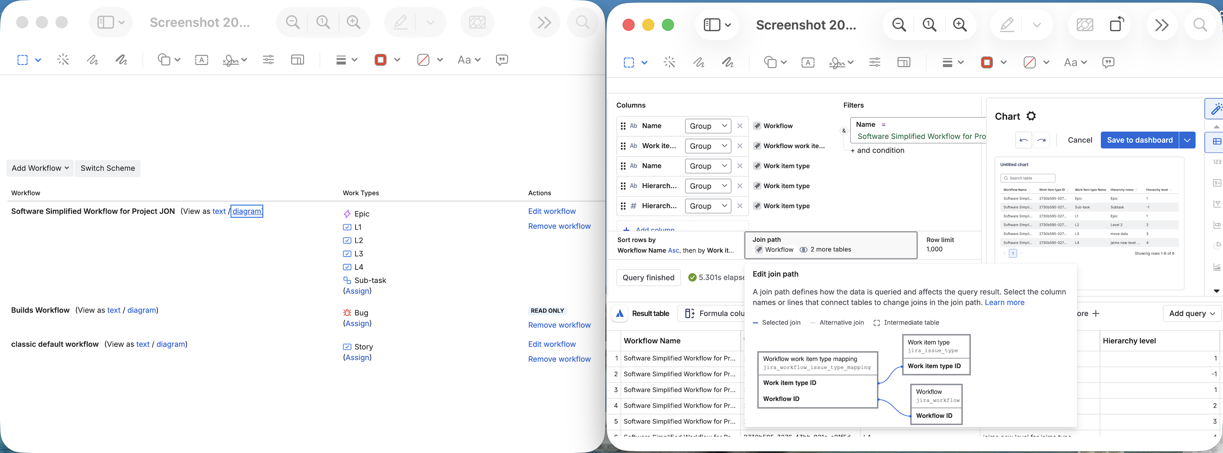The image size is (1223, 453).
Task: Choose the sketch pen tool in right window
Action: (x=698, y=62)
